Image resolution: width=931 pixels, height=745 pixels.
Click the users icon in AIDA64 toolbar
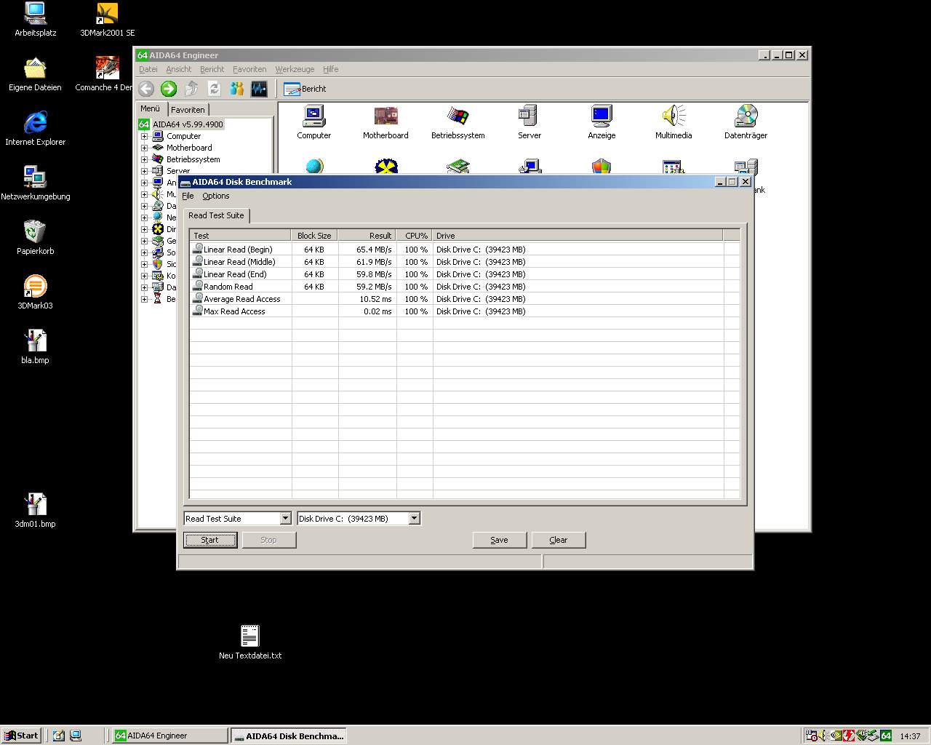point(236,89)
